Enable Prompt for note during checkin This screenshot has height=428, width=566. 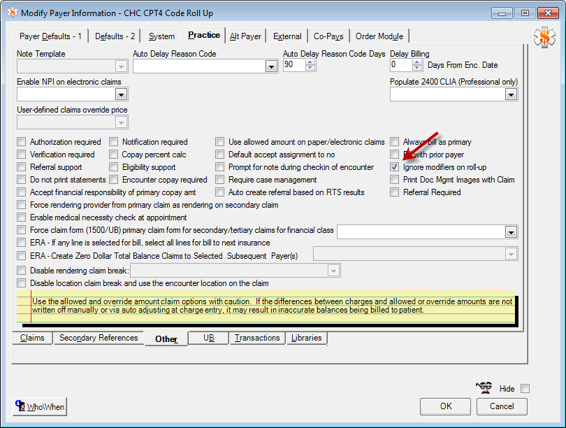(x=220, y=167)
